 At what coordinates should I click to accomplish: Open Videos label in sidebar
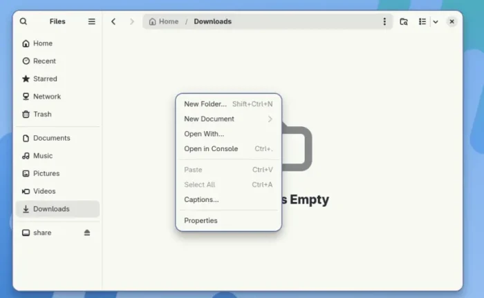[x=44, y=191]
